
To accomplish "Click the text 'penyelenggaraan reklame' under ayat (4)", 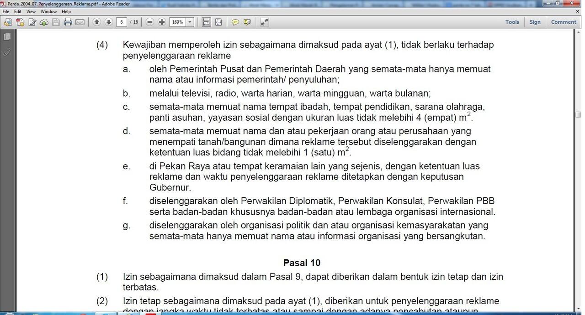I will [177, 56].
